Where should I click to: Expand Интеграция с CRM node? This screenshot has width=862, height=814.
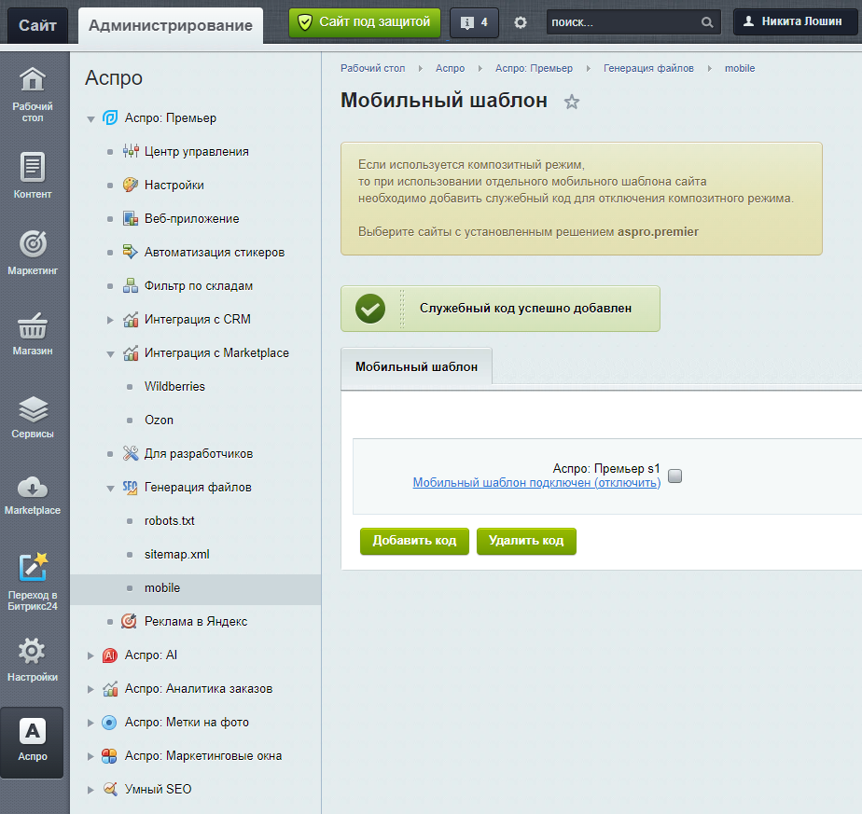pos(110,320)
